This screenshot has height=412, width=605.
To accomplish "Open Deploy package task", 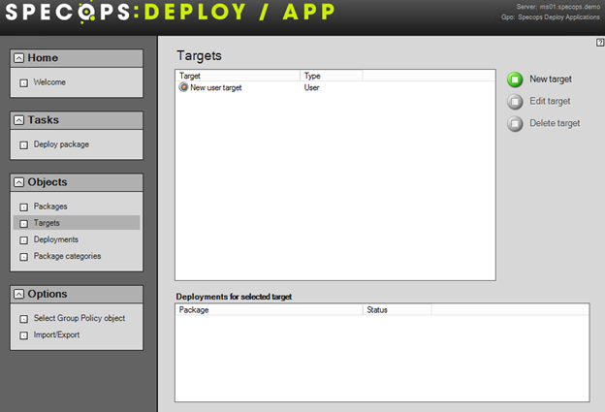I will pos(61,144).
